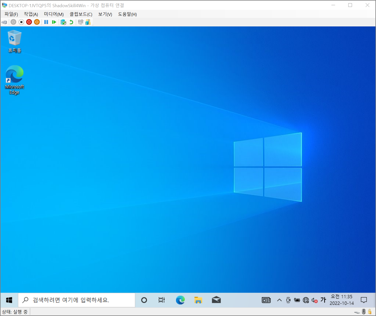The width and height of the screenshot is (376, 316).
Task: Click the Share toolbar icon with zipper folder
Action: pyautogui.click(x=88, y=22)
